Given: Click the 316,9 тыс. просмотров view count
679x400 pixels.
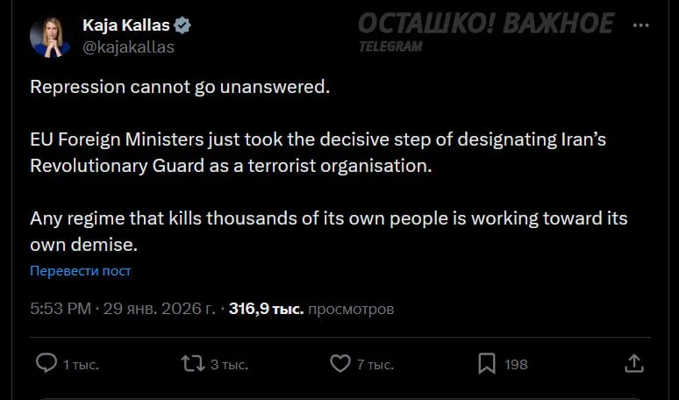Looking at the screenshot, I should (x=311, y=309).
